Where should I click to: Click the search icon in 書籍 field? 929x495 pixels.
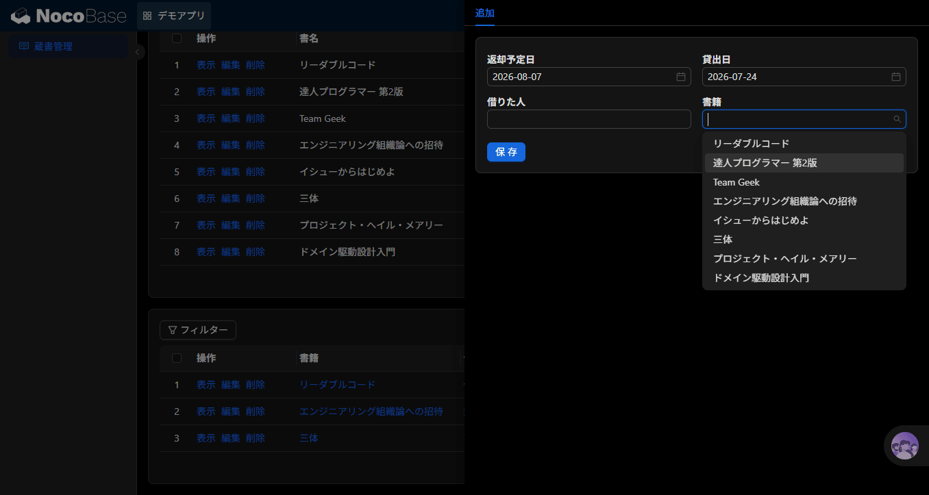(897, 119)
